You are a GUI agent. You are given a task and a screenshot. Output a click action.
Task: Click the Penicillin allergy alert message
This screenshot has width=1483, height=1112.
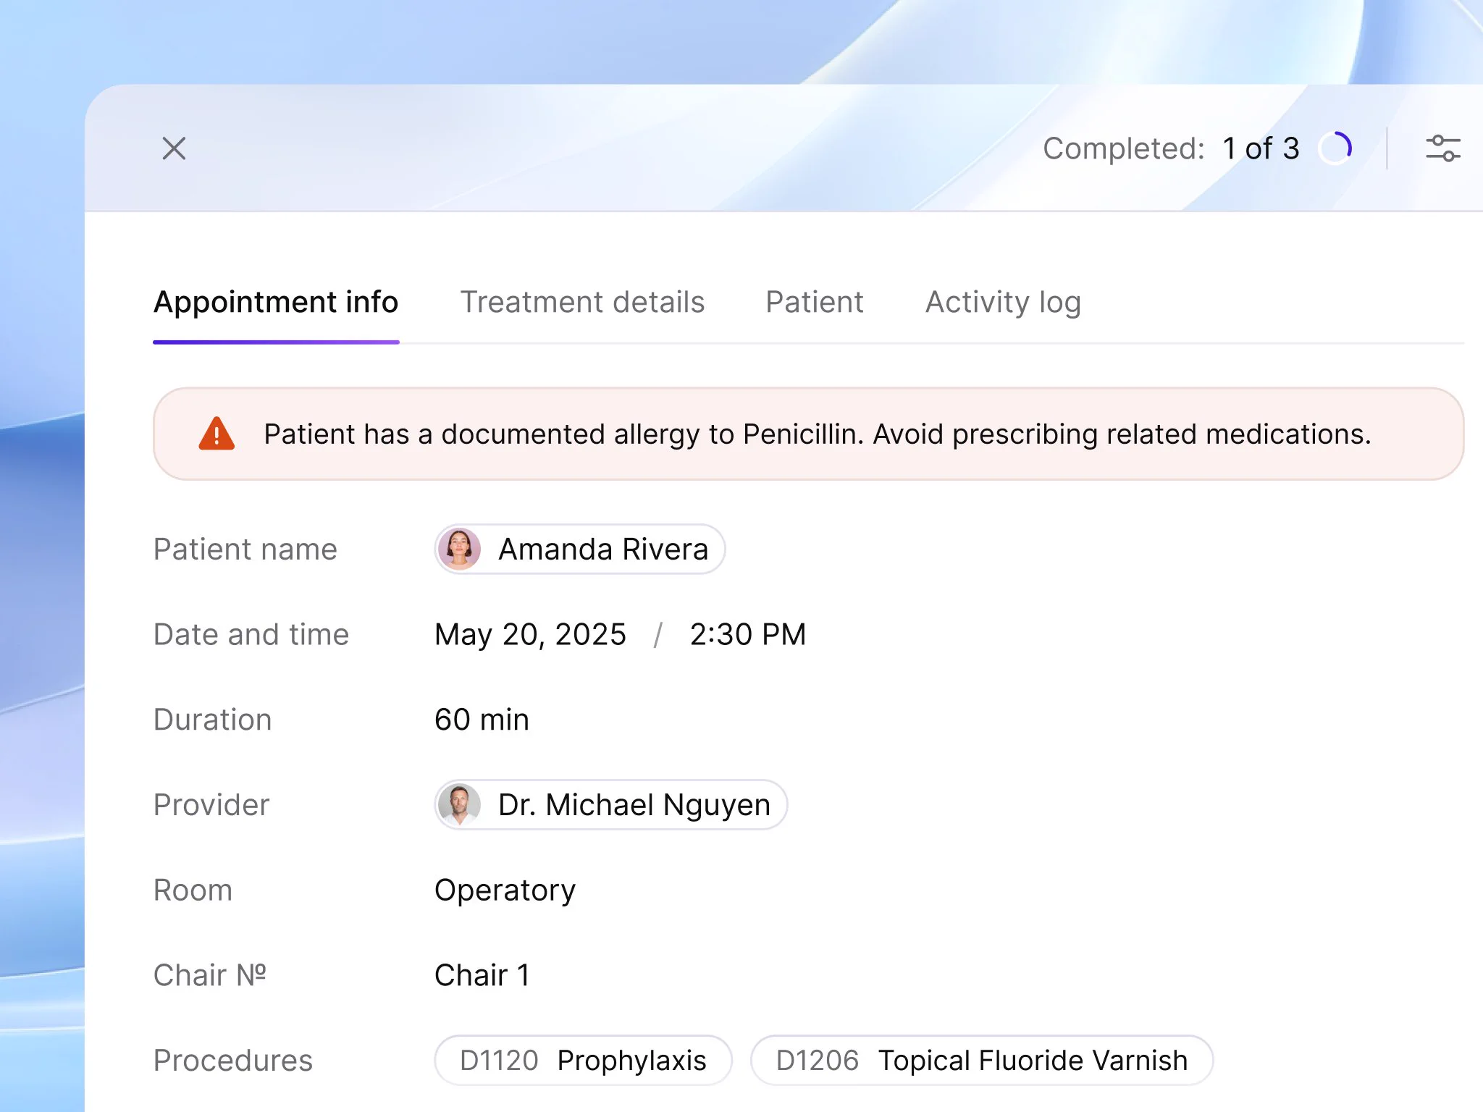click(x=809, y=434)
